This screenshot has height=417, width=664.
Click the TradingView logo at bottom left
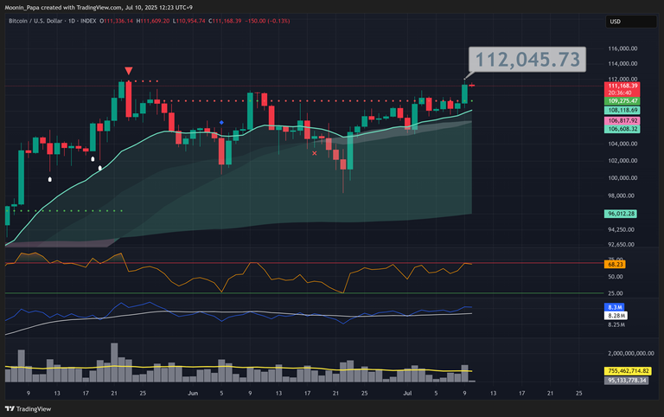[28, 409]
